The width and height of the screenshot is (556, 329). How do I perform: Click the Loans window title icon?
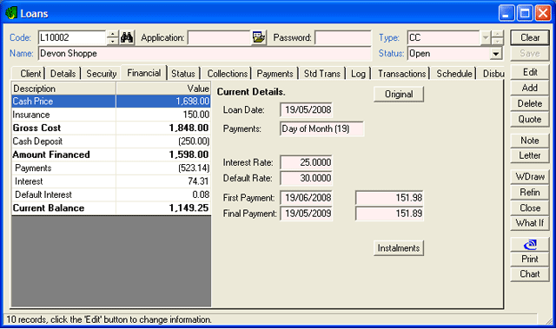point(11,14)
